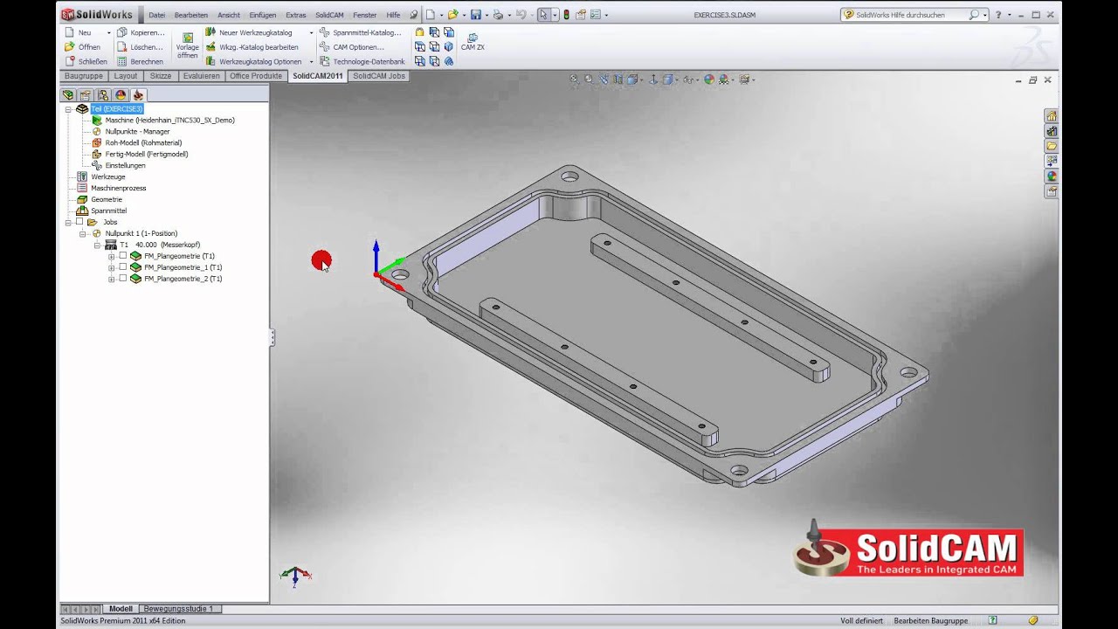Select the Nullpunkte - Manager tree item

coord(137,131)
